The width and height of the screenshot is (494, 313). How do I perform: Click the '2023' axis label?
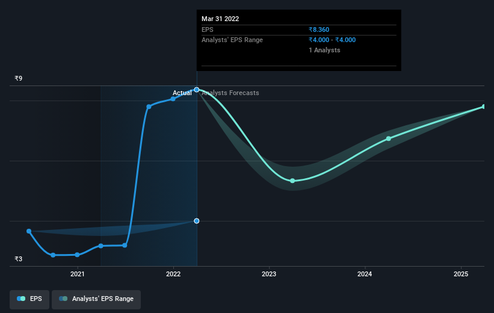[269, 274]
